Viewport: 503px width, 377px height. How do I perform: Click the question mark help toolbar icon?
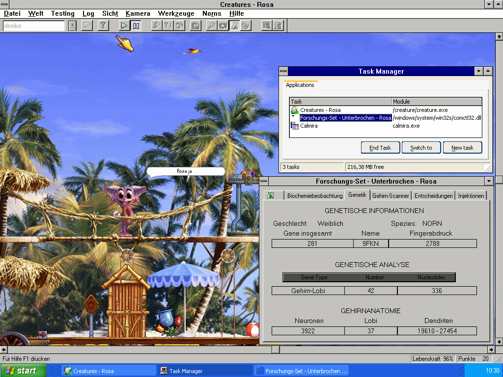[103, 26]
